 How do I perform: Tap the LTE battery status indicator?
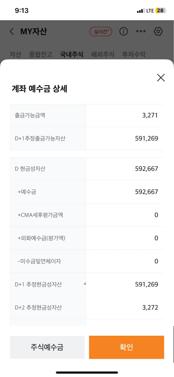151,11
